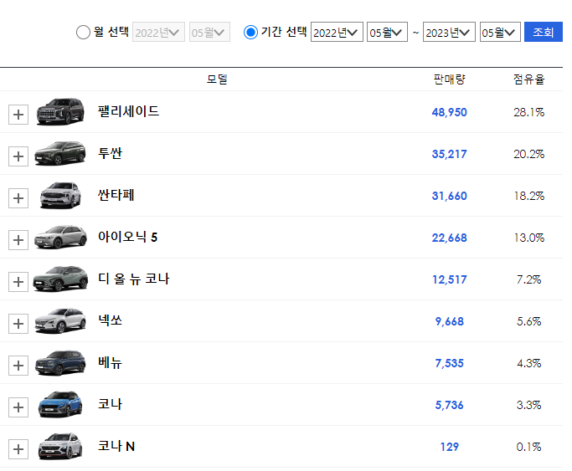Image resolution: width=572 pixels, height=471 pixels.
Task: Expand the 코나 N row plus icon
Action: 18,449
